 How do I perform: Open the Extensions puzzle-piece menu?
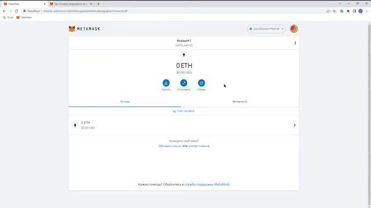pos(348,11)
